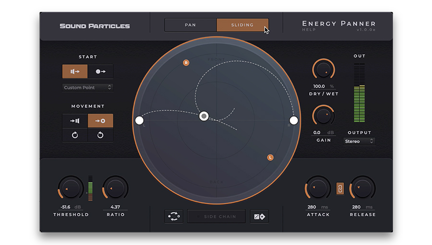Click the -51.6 threshold value field
The image size is (432, 245).
pyautogui.click(x=71, y=207)
